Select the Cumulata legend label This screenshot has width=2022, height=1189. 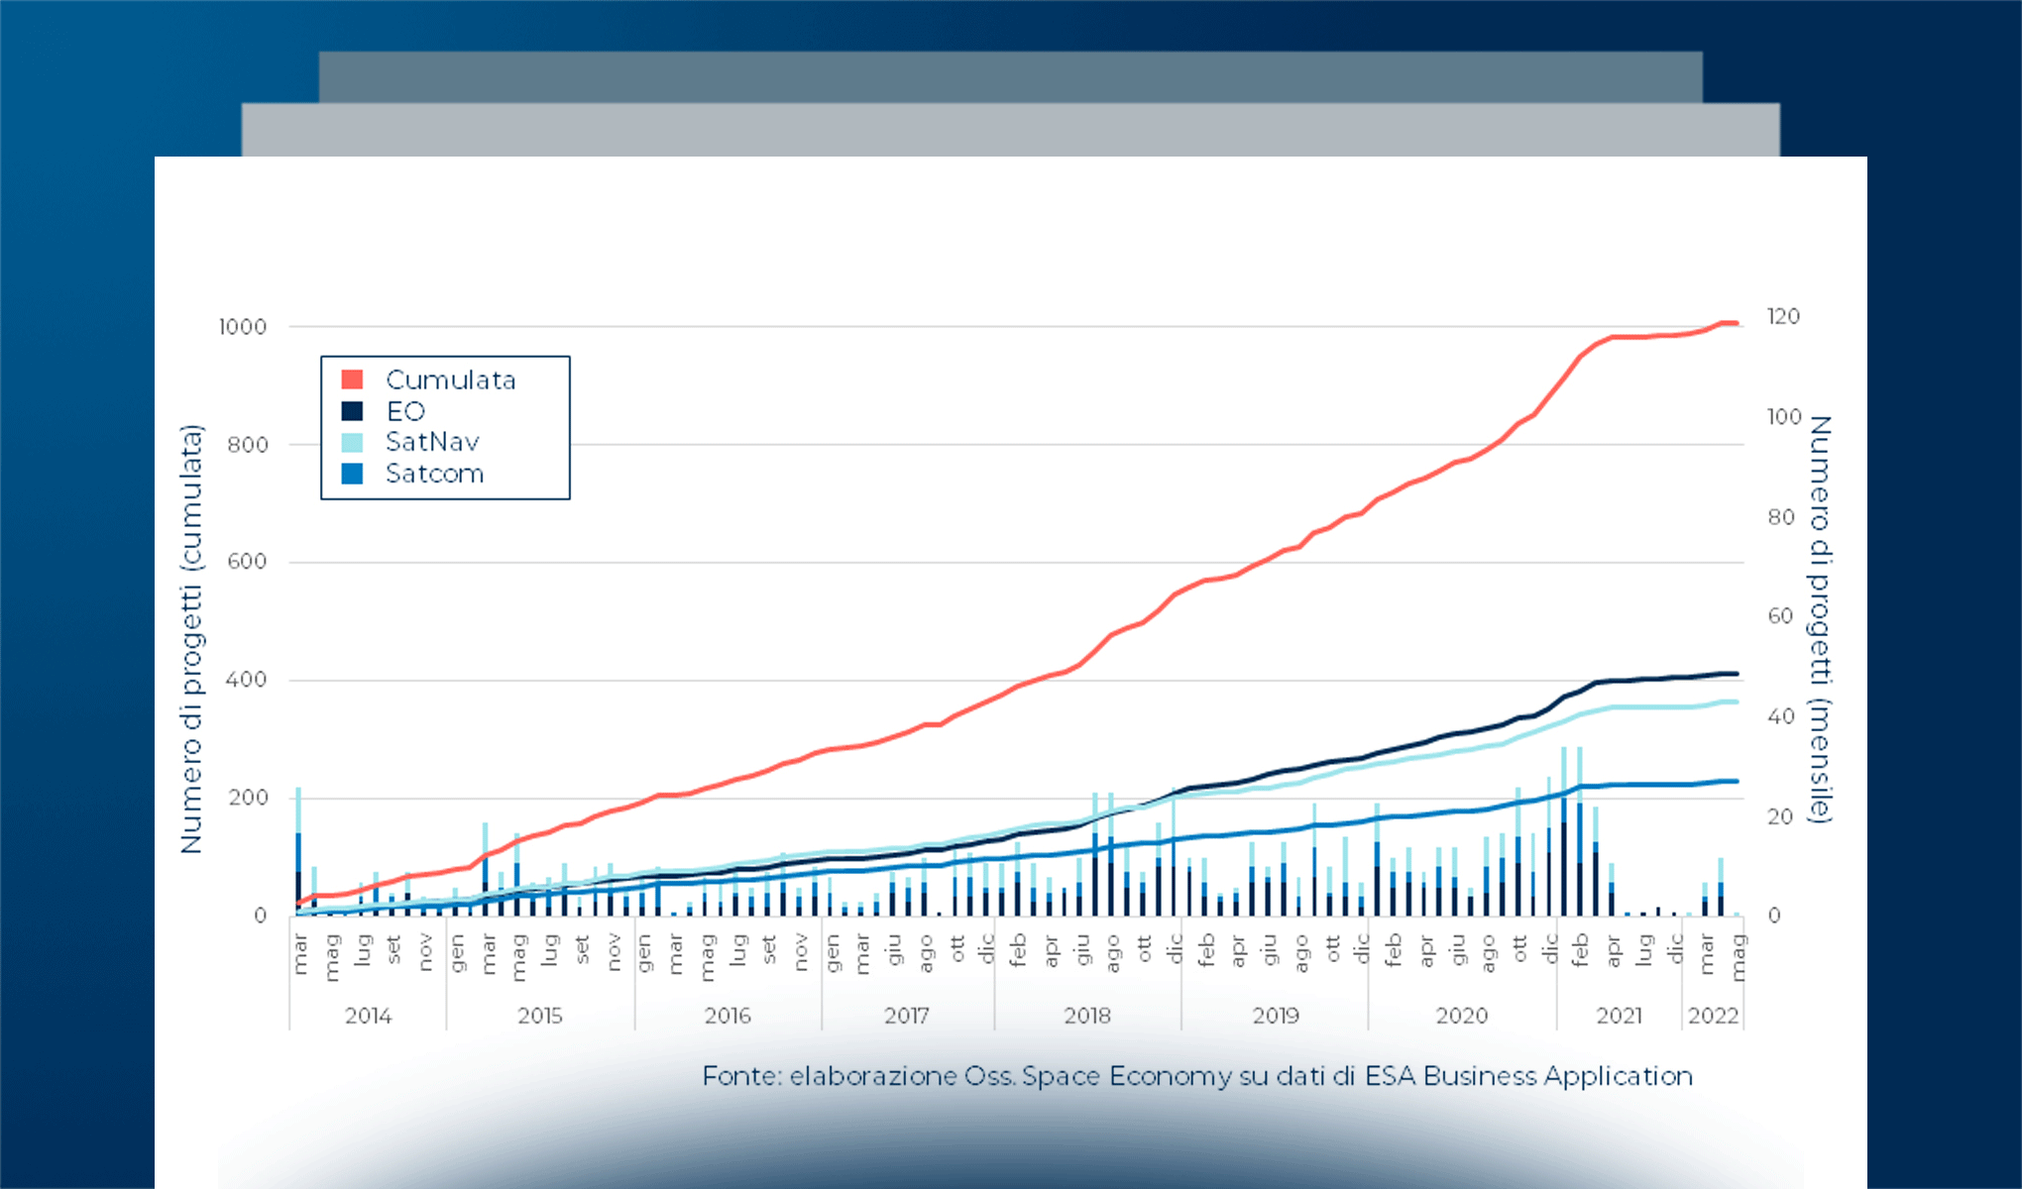(x=451, y=379)
